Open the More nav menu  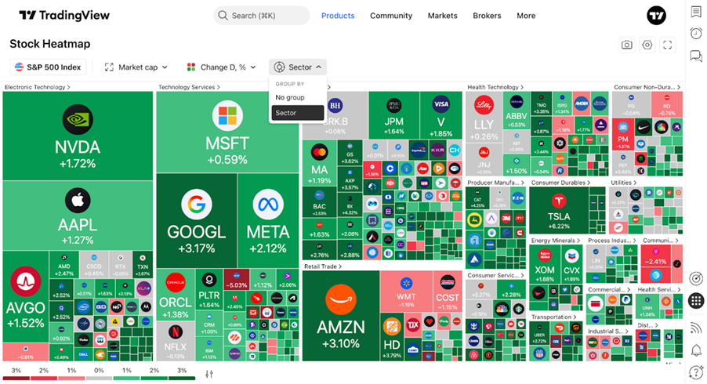coord(526,16)
